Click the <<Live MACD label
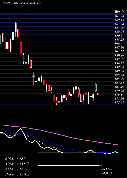The height and width of the screenshot is (178, 127). (107, 171)
